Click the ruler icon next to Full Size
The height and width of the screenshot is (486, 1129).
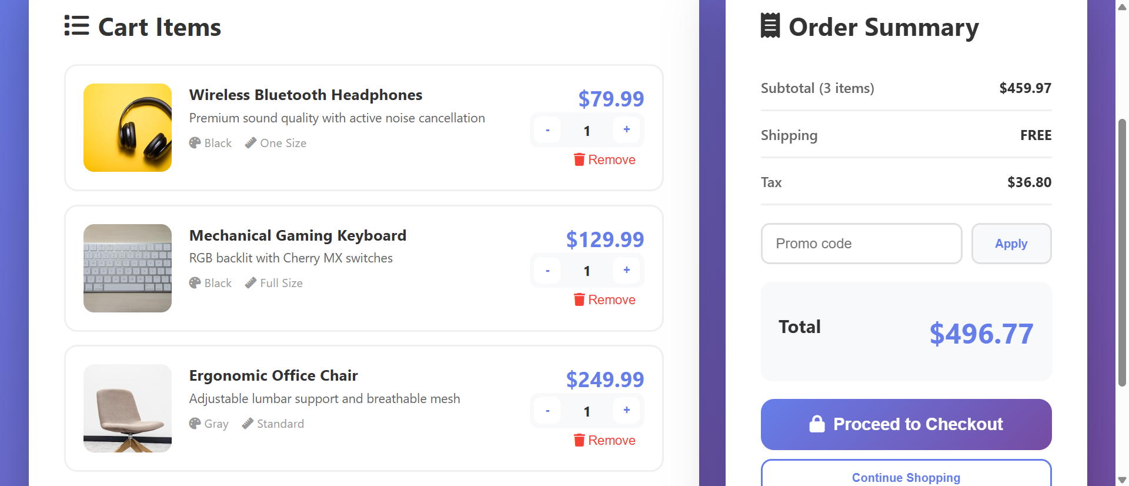(x=250, y=283)
